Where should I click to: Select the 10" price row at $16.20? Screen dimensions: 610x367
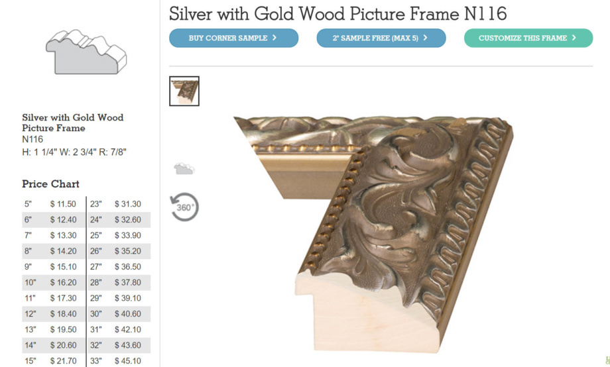(54, 283)
